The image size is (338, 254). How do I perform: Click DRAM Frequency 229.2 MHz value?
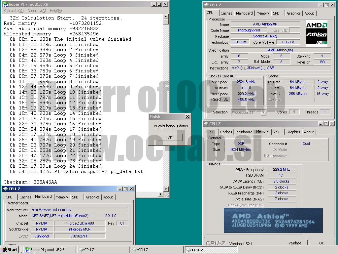[282, 169]
